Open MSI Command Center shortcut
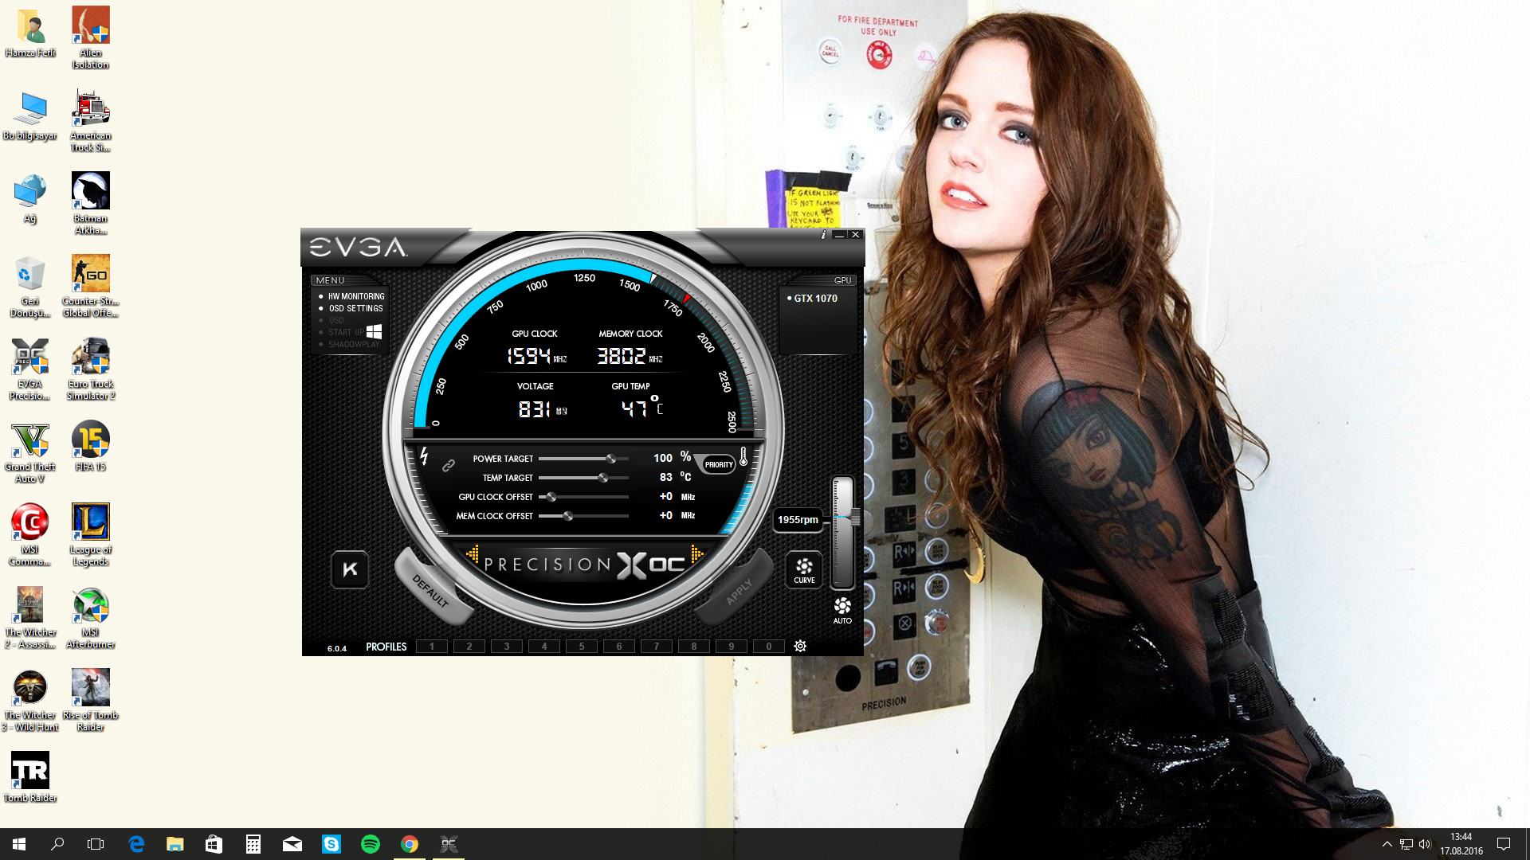 (30, 535)
